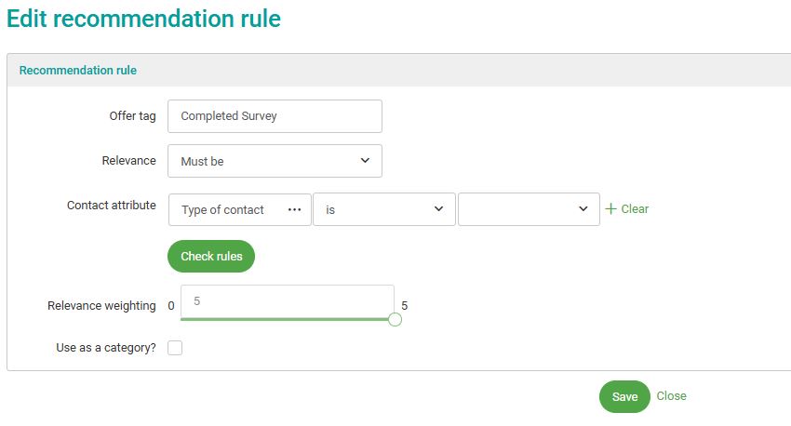Click the relevance weighting slider handle
791x426 pixels.
point(395,319)
